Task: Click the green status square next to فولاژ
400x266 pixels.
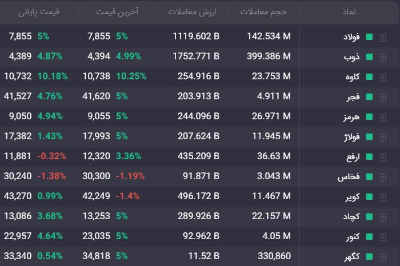Action: tap(369, 137)
